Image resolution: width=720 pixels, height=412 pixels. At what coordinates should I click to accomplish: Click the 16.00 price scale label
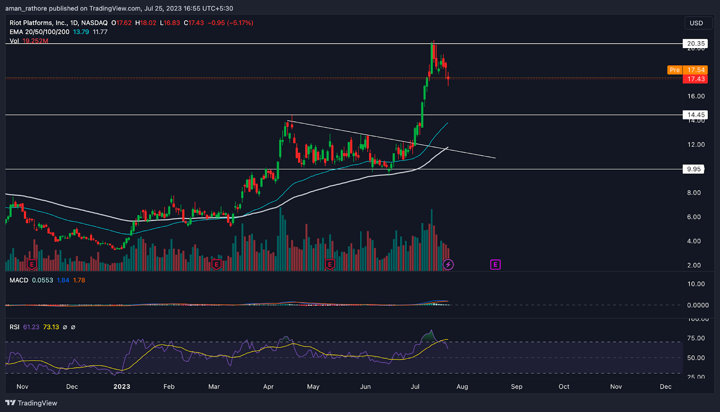coord(696,96)
